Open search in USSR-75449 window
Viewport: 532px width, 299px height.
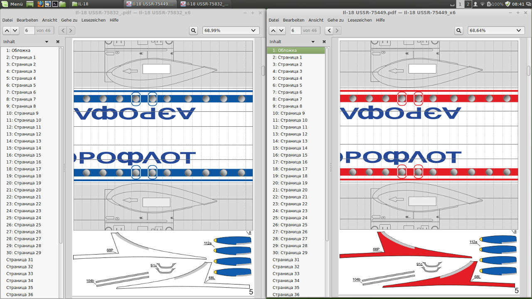[x=459, y=30]
